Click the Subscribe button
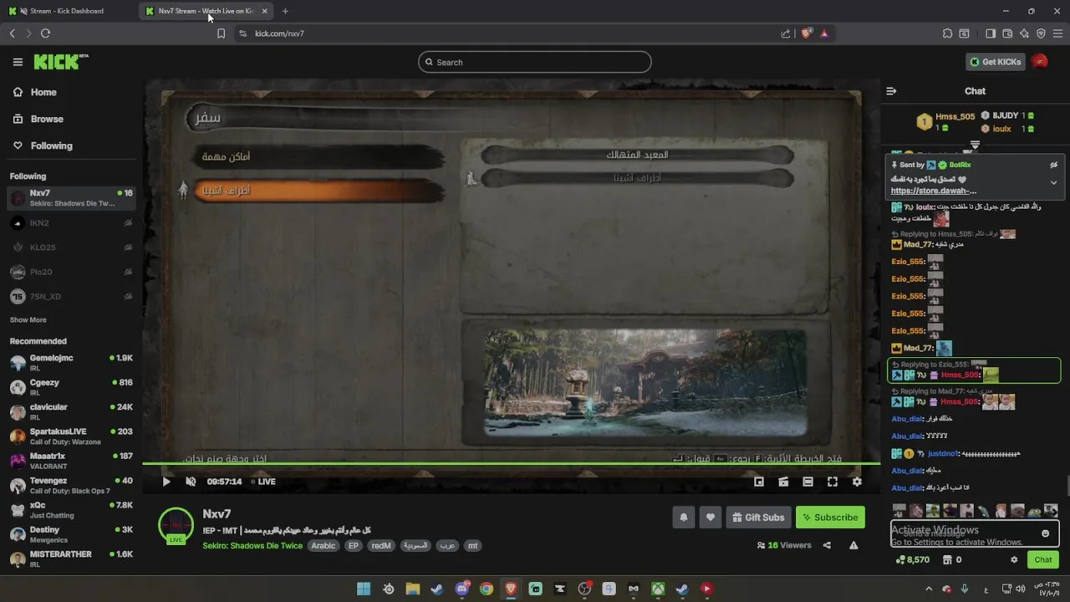 click(830, 518)
